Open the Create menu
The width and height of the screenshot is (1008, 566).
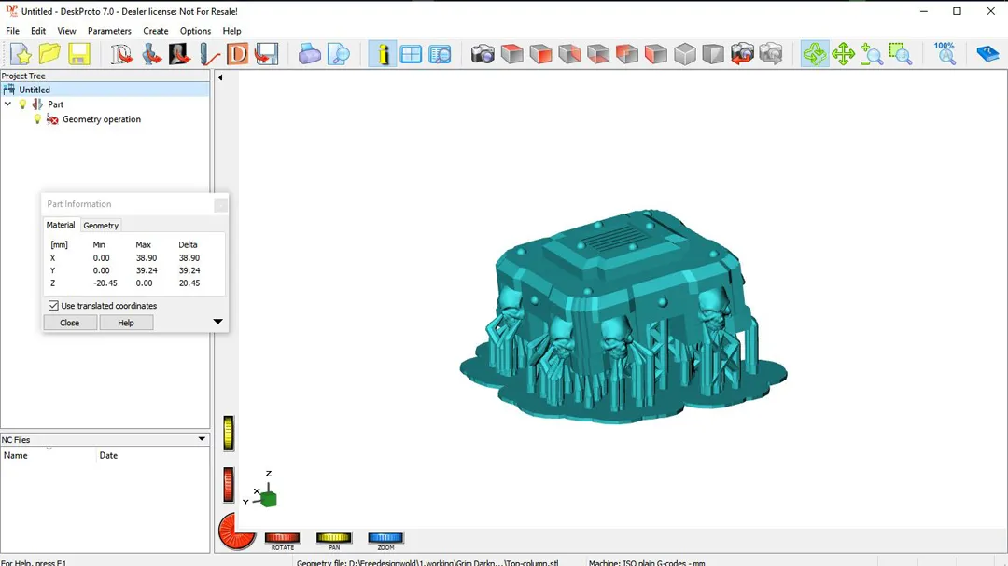pos(156,31)
